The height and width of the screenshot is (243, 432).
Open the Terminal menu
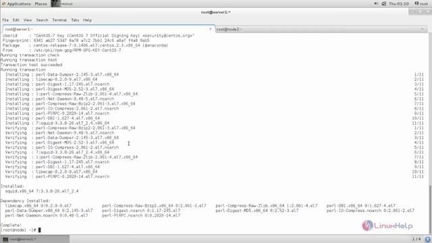[59, 20]
